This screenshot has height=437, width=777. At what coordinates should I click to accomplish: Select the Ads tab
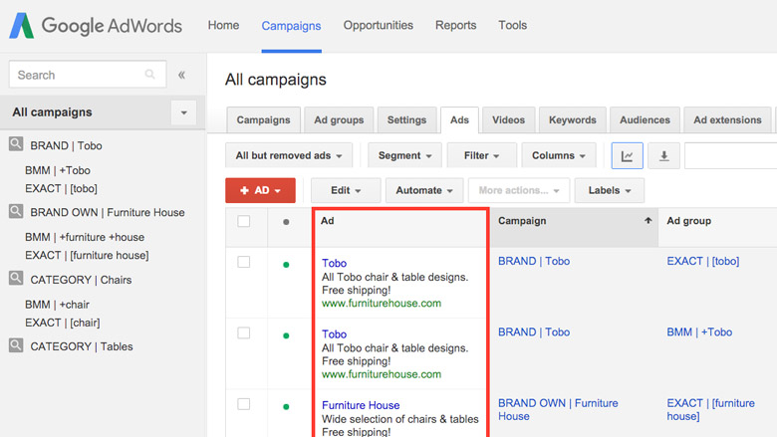pyautogui.click(x=459, y=119)
